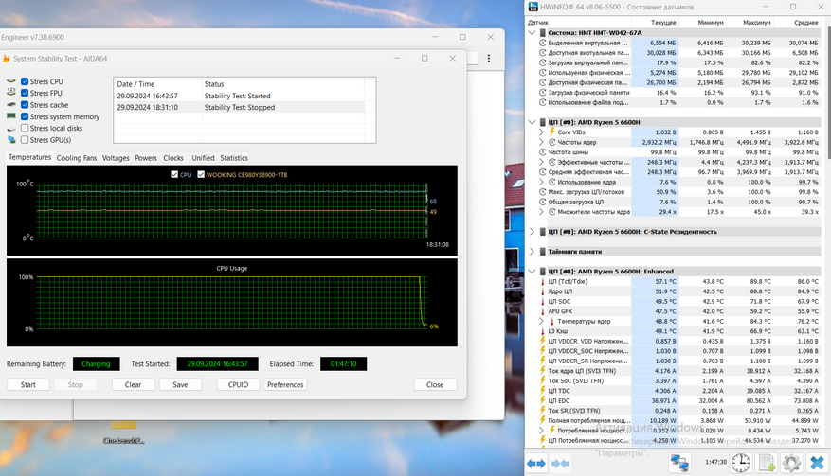The height and width of the screenshot is (476, 831).
Task: Click the icon beside Stress CPU
Action: pos(11,81)
